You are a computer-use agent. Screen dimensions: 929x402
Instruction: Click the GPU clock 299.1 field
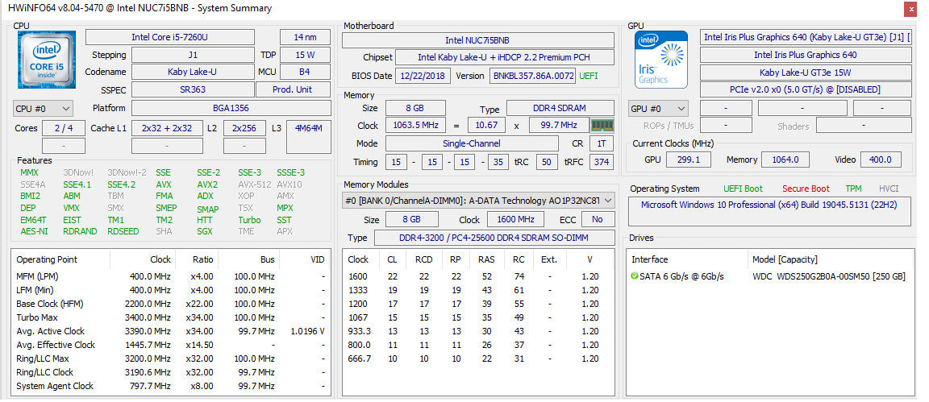[689, 160]
